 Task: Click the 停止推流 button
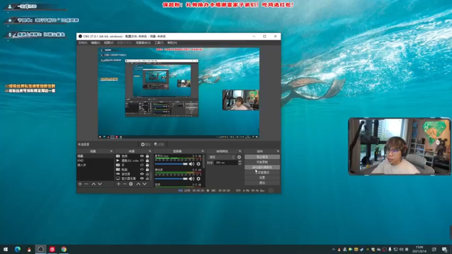(262, 157)
